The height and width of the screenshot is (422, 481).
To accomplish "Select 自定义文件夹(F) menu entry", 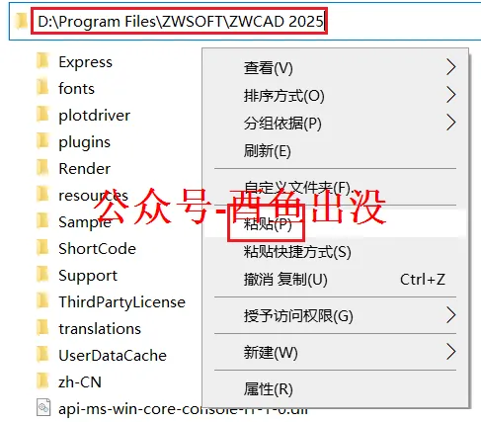I will pyautogui.click(x=335, y=188).
